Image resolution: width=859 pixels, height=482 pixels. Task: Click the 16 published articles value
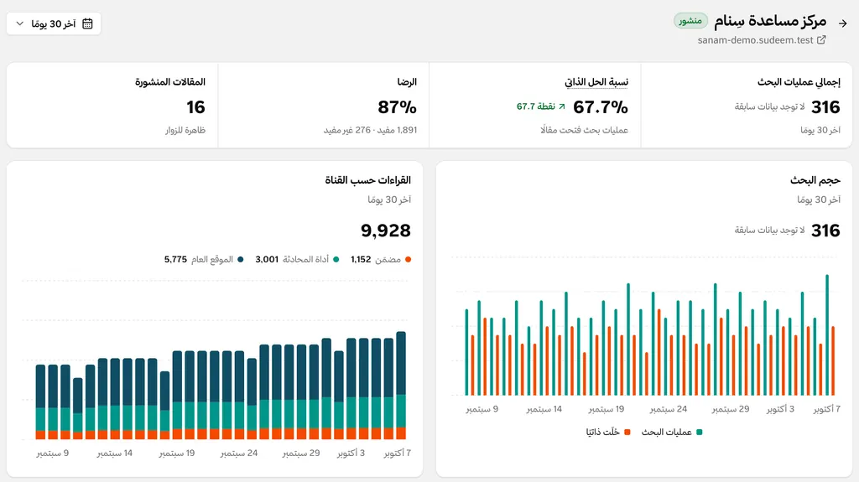pos(195,106)
